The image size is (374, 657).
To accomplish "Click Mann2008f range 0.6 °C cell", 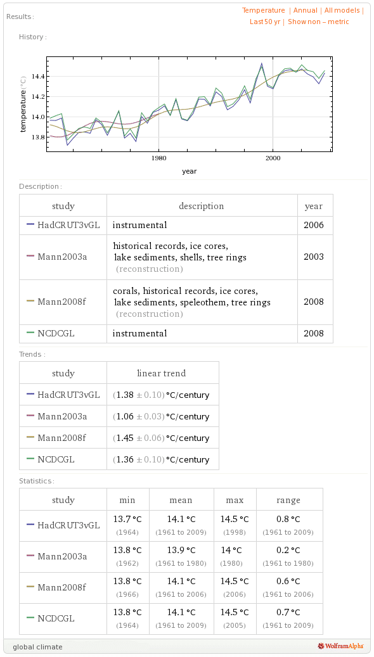I will (x=288, y=587).
